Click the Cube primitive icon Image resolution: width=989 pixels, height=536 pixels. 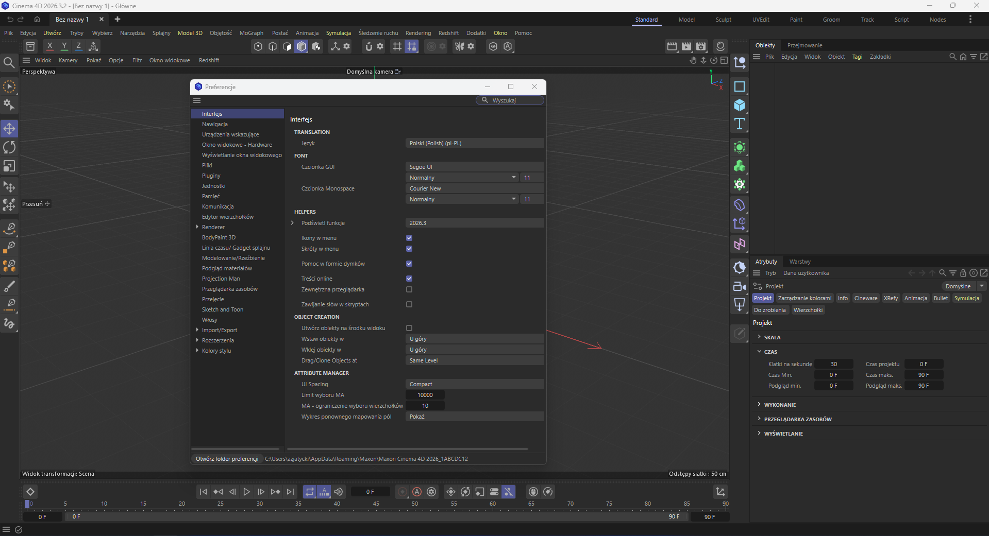(740, 105)
